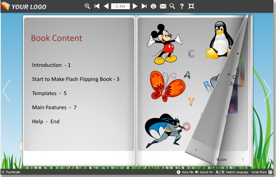Click the zoom in magnifier icon

(x=87, y=6)
